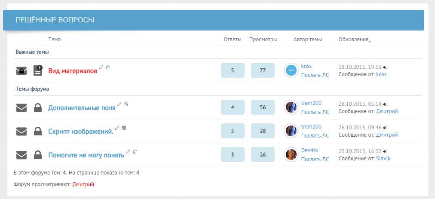
Task: Open Den4!k user profile link
Action: pyautogui.click(x=309, y=150)
